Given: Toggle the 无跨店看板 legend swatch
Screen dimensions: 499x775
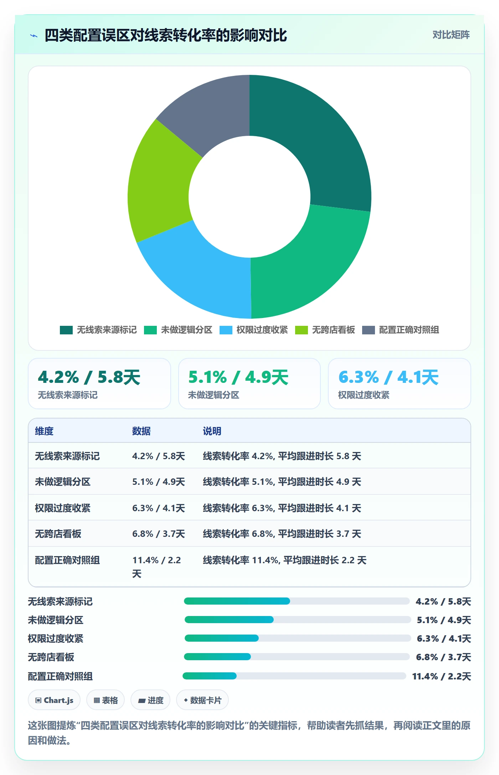Looking at the screenshot, I should (x=302, y=330).
